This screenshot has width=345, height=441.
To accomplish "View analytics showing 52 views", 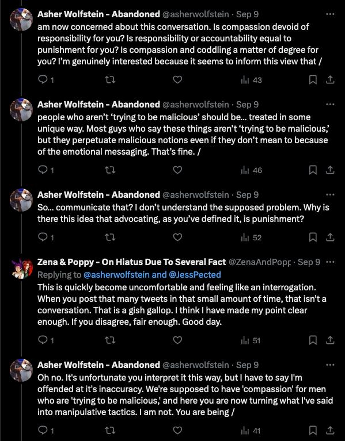I will 252,237.
